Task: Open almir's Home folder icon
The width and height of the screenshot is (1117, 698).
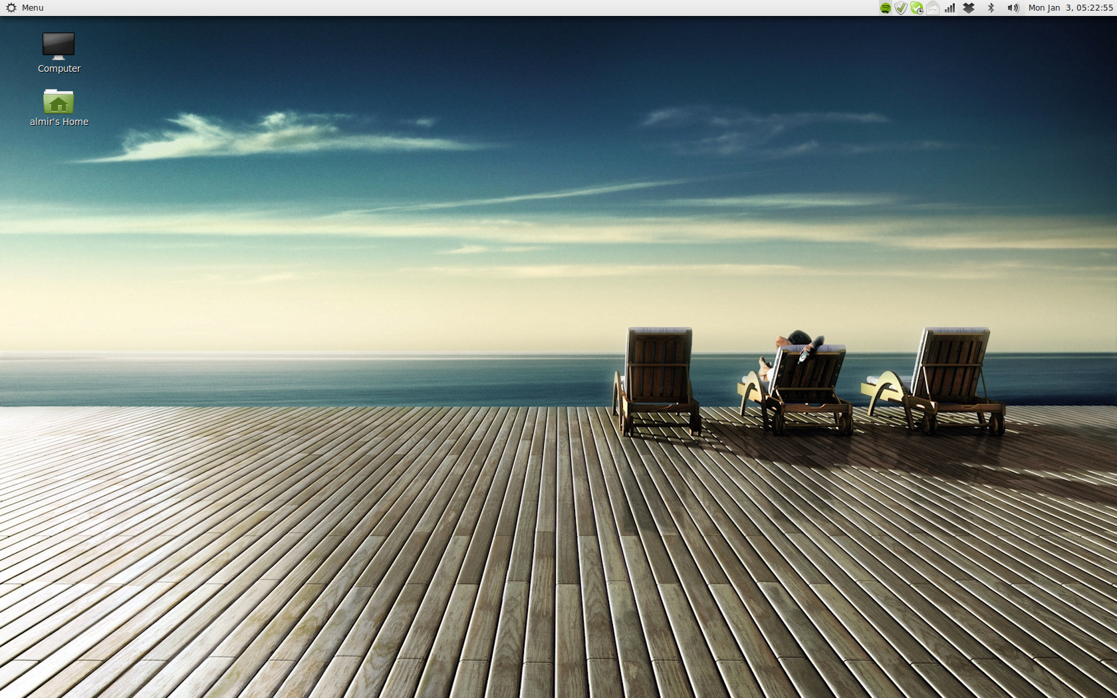Action: click(59, 101)
